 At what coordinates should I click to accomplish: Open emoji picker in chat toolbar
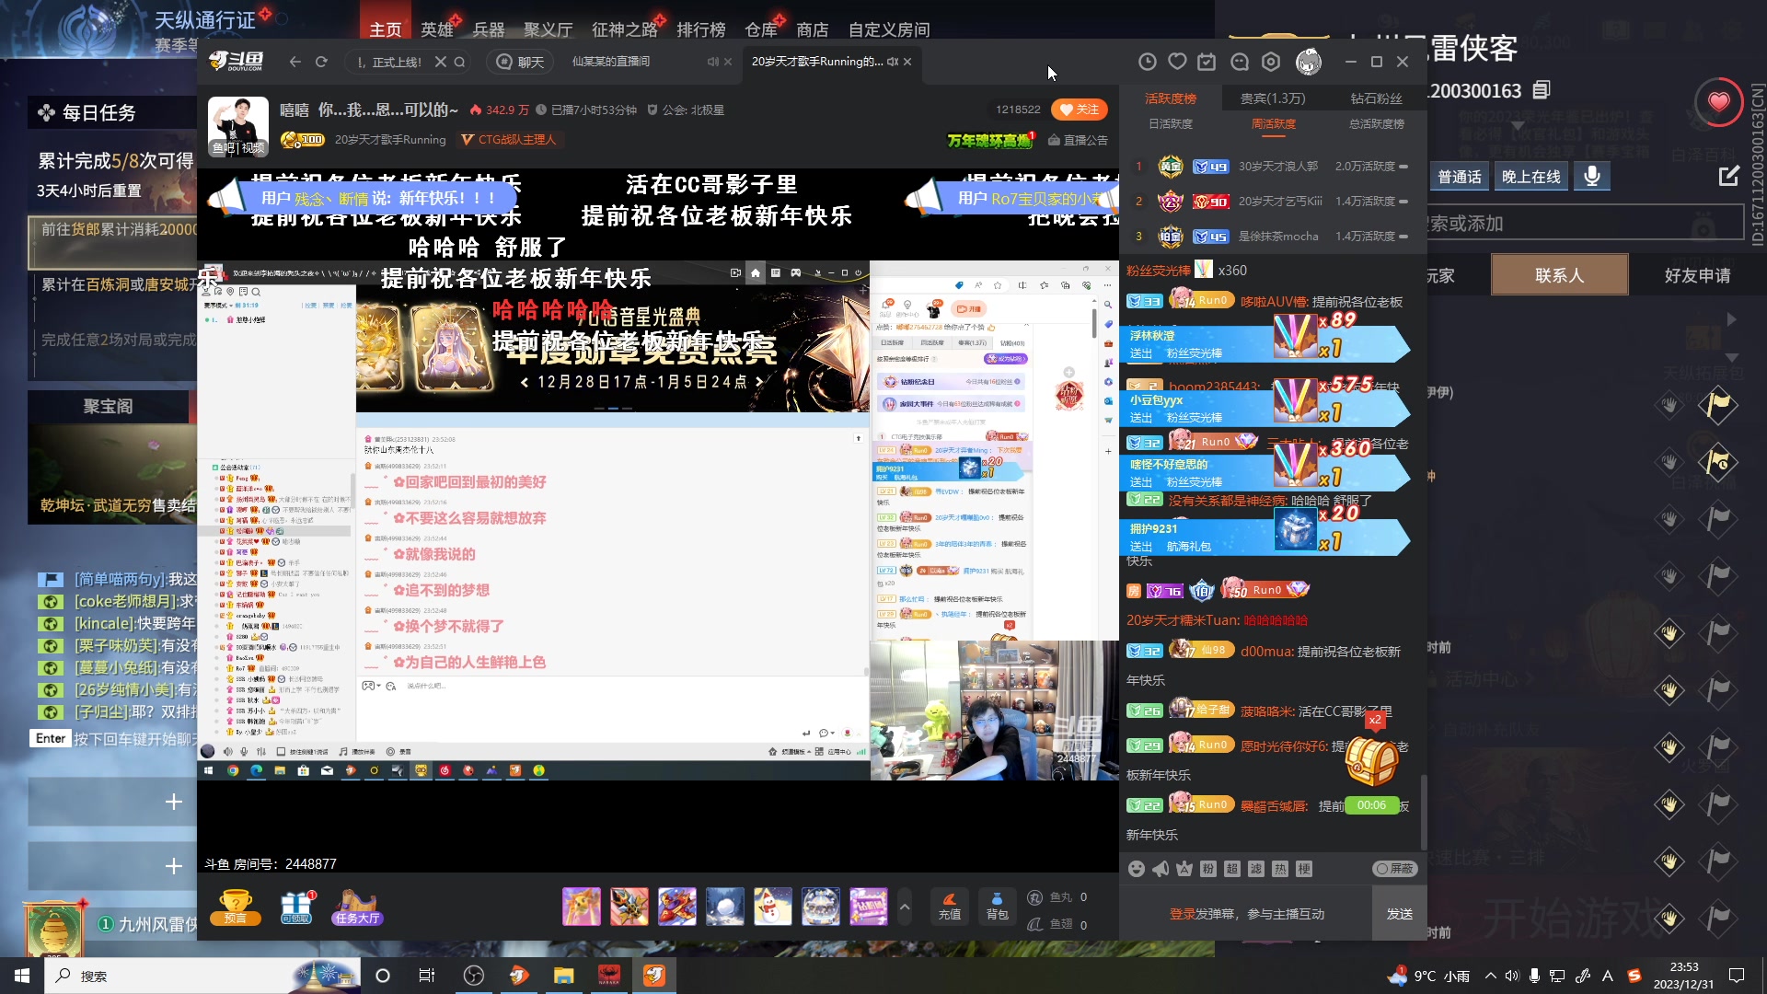click(x=1137, y=869)
